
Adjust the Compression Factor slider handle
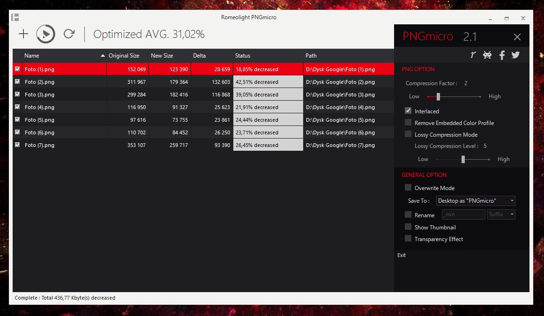(438, 96)
